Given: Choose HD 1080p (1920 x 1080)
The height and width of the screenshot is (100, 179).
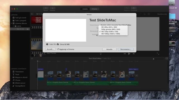Looking at the screenshot, I should coord(113,34).
